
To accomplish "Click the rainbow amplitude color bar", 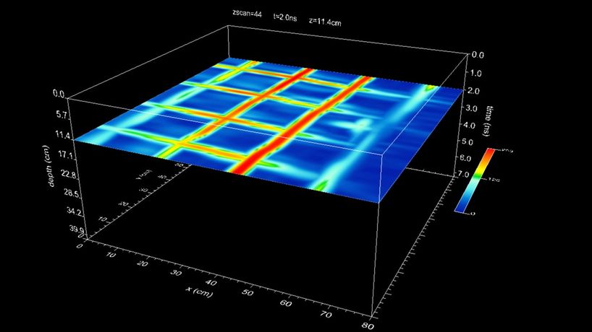I will pyautogui.click(x=474, y=180).
